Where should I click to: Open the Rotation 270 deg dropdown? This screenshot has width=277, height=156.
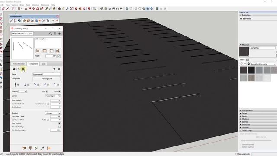click(x=53, y=113)
